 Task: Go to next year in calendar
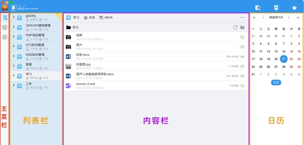(x=298, y=17)
